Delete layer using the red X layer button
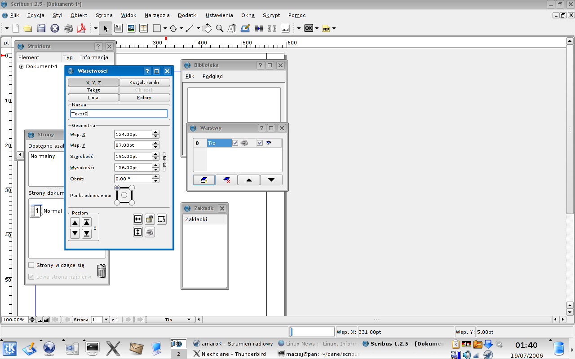The width and height of the screenshot is (575, 359). tap(226, 180)
